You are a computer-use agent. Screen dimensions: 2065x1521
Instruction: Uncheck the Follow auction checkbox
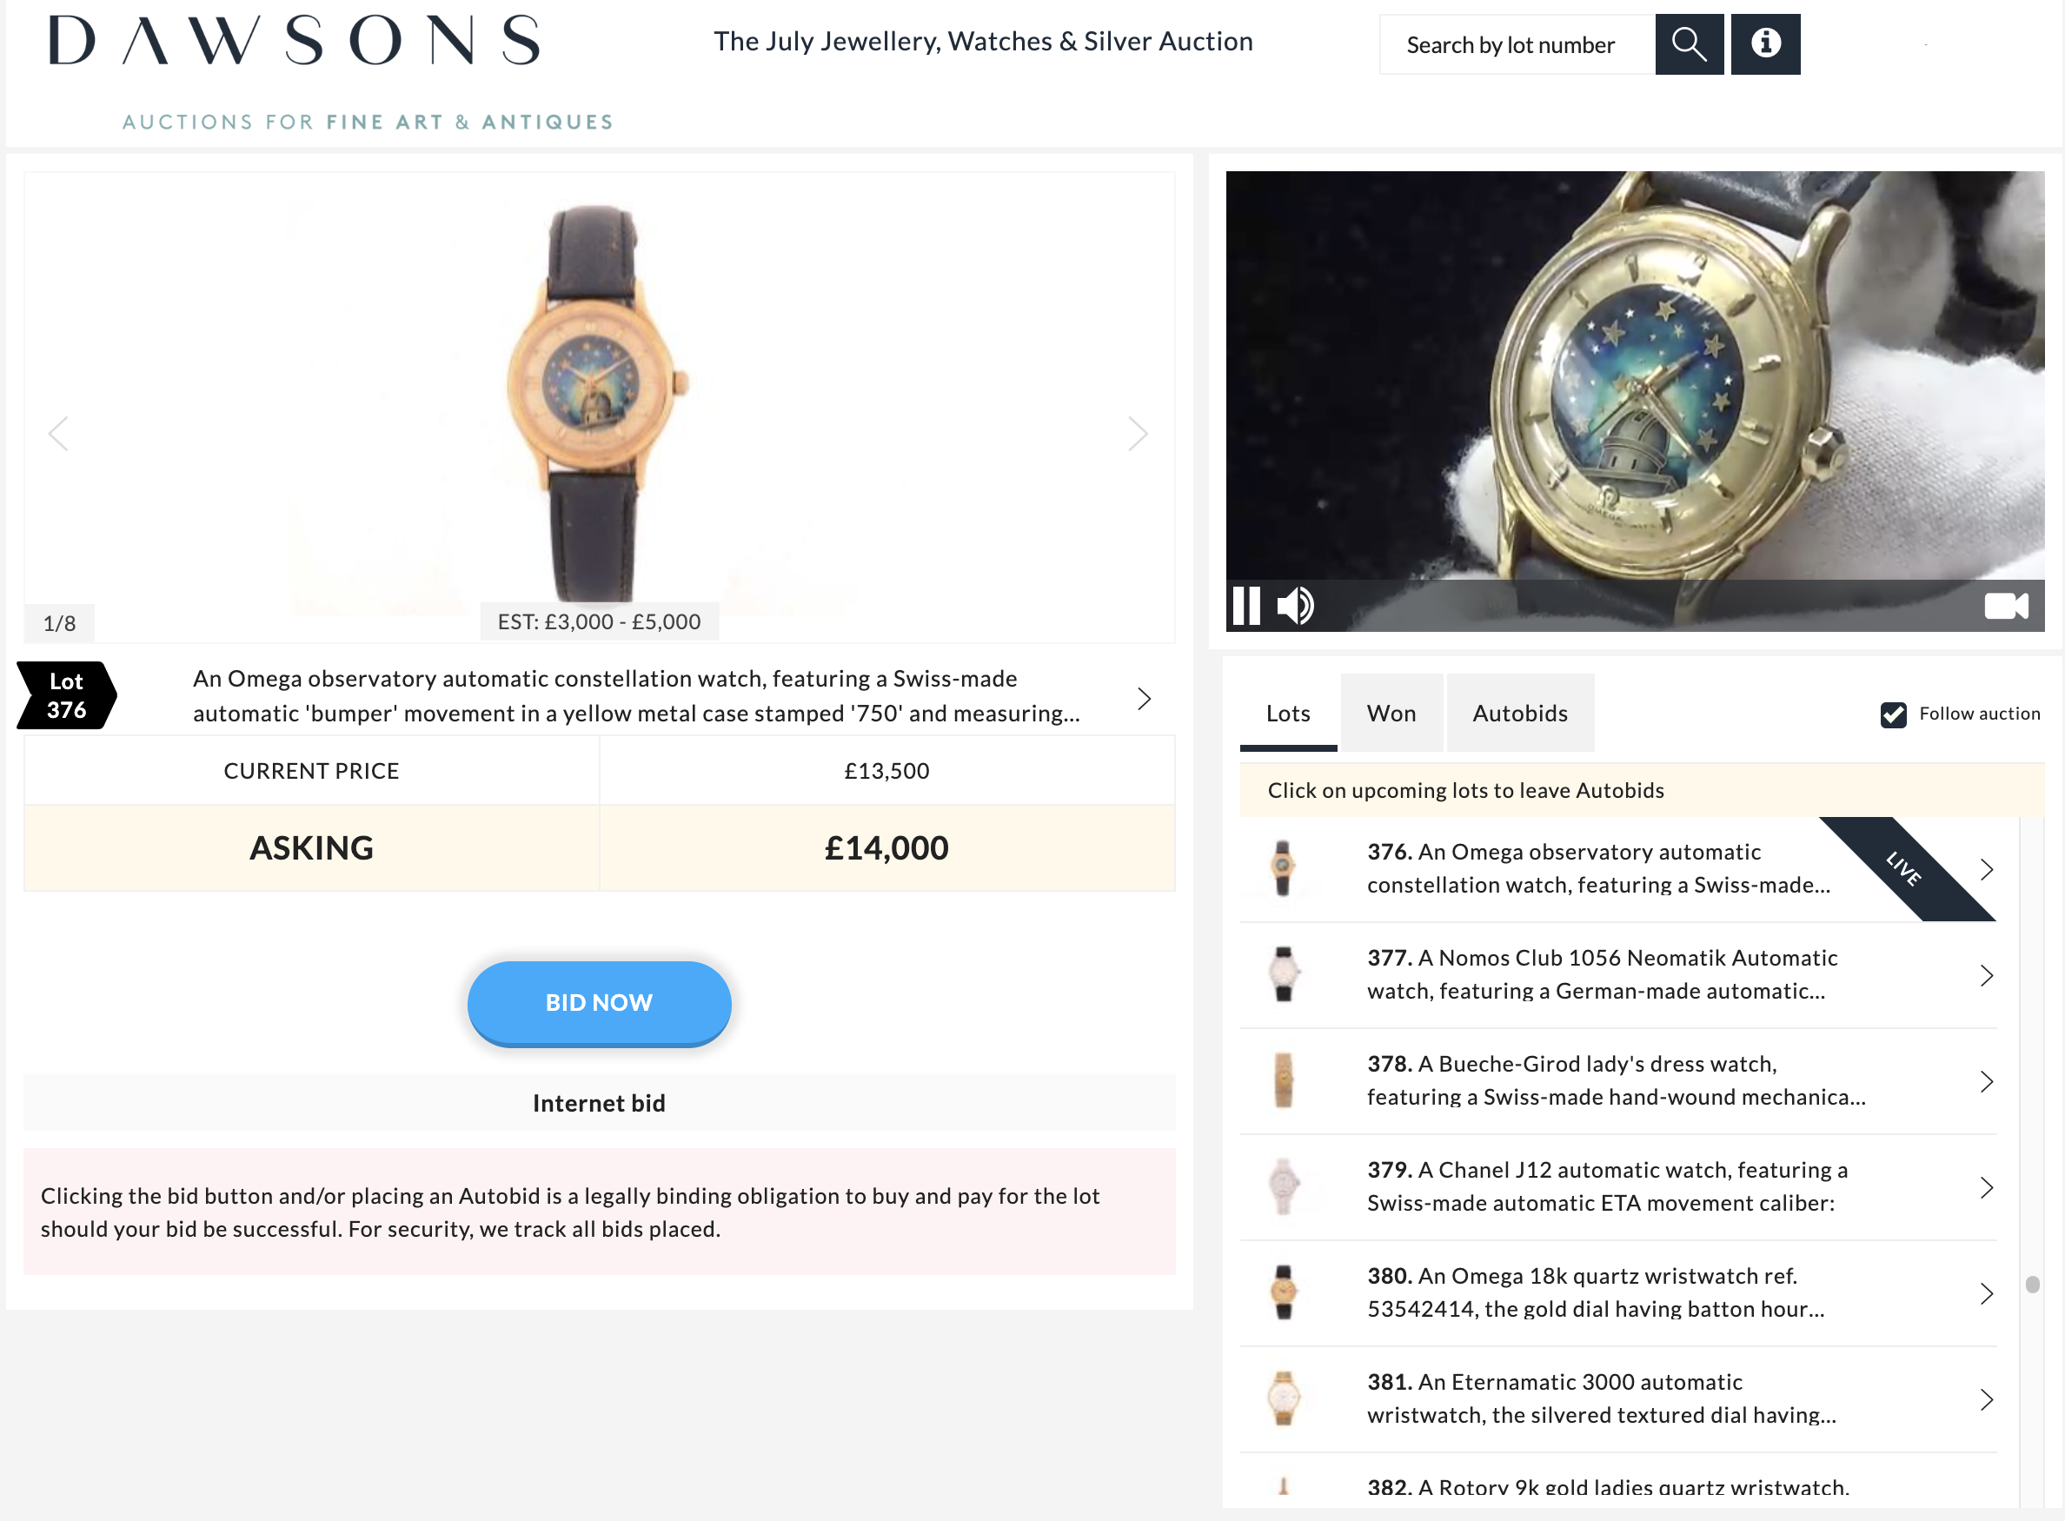click(x=1893, y=714)
